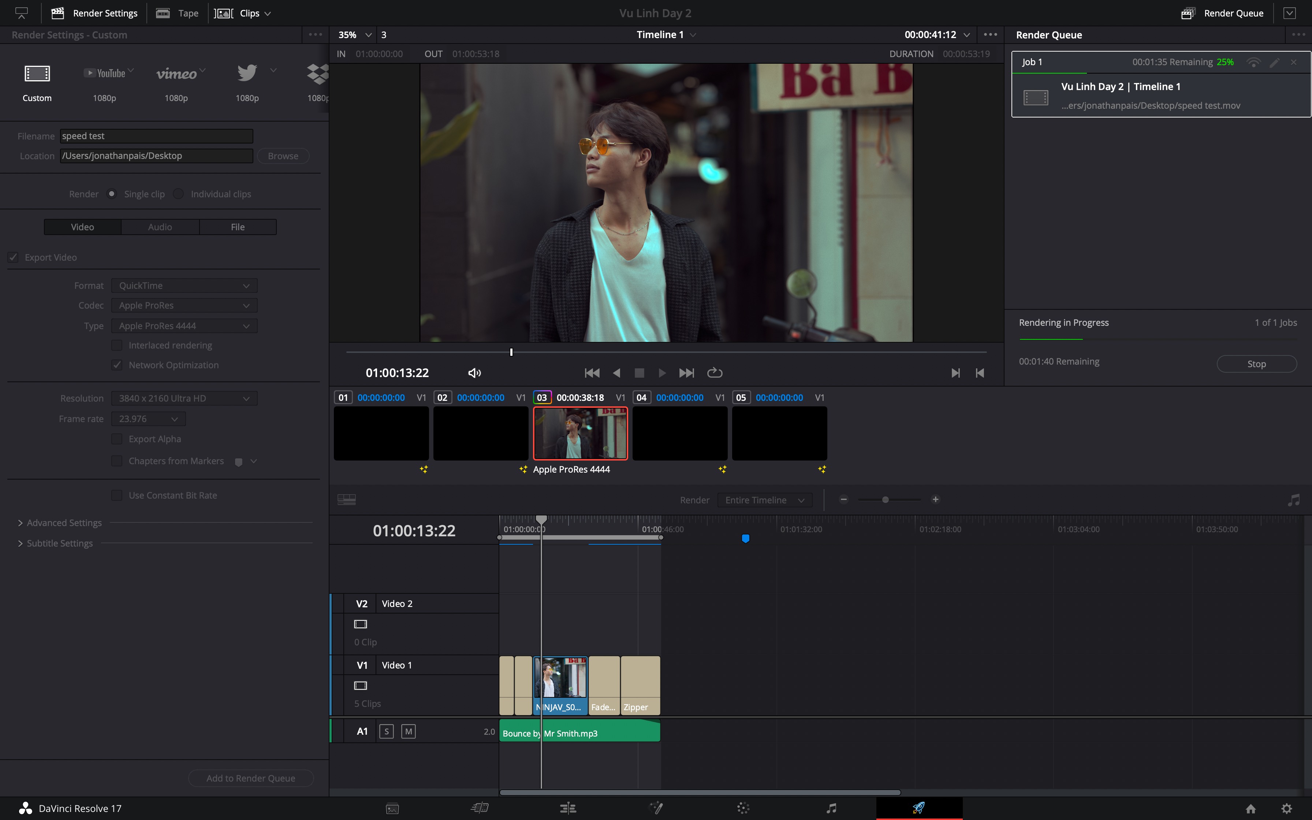The width and height of the screenshot is (1312, 820).
Task: Click the Render Queue panel icon
Action: (1188, 13)
